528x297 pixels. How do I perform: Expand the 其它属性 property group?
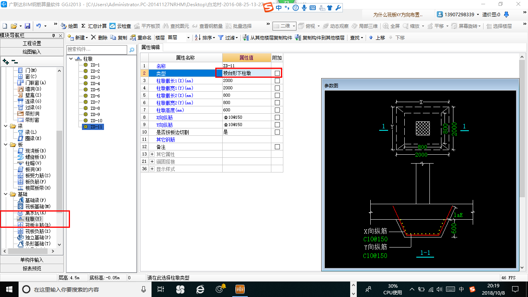tap(152, 154)
